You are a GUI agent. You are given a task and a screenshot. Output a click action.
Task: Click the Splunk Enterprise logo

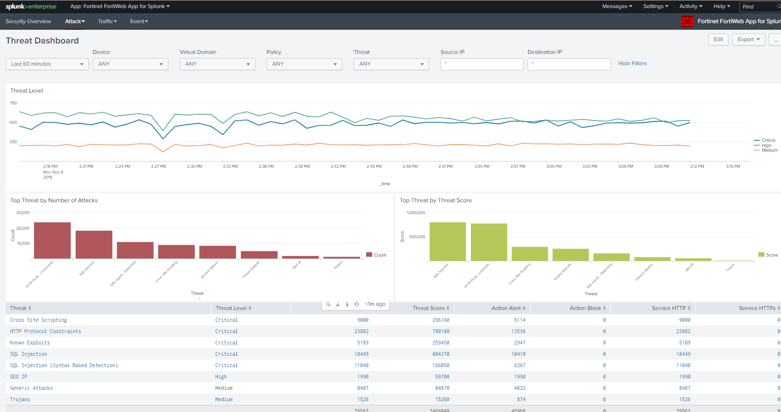[31, 7]
